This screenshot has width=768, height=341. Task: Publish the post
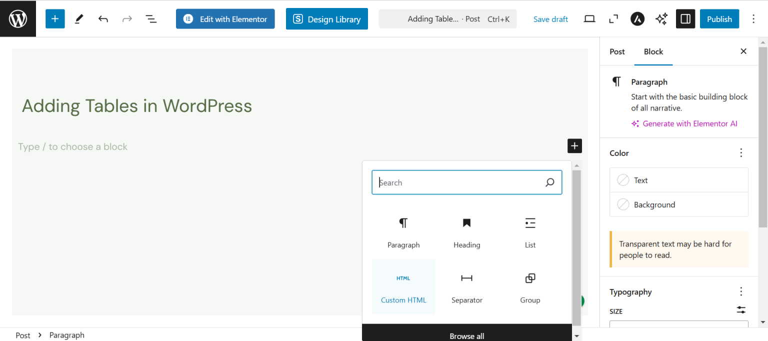pos(719,18)
